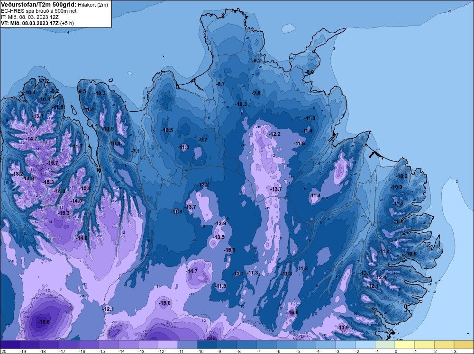Click the legend swatch between -6 and -5
The height and width of the screenshot is (354, 474).
click(x=286, y=345)
